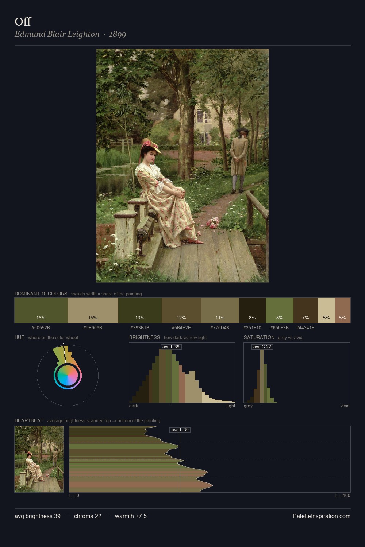
Task: Select the hex label #251F10
Action: [252, 328]
